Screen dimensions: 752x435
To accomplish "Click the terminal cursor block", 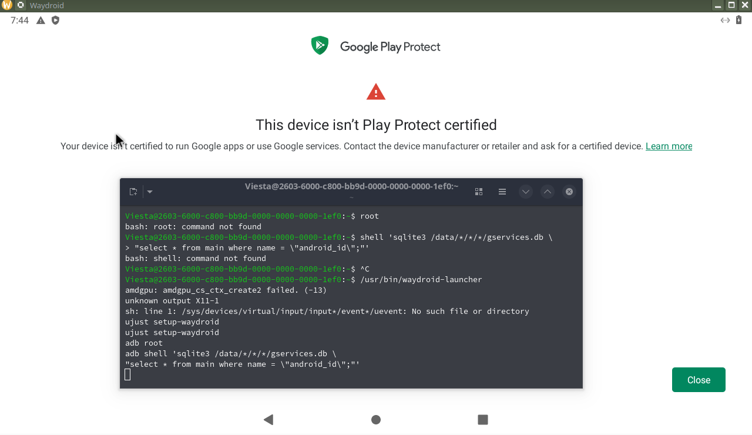I will [x=127, y=374].
